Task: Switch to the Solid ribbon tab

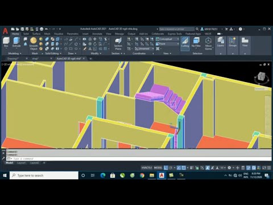Action: coord(26,34)
